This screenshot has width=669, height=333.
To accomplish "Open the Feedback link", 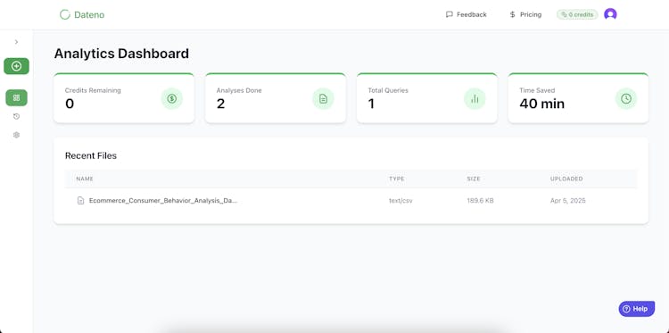I will [466, 14].
